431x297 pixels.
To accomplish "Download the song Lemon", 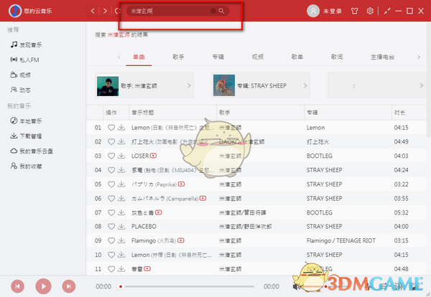I will pyautogui.click(x=121, y=127).
